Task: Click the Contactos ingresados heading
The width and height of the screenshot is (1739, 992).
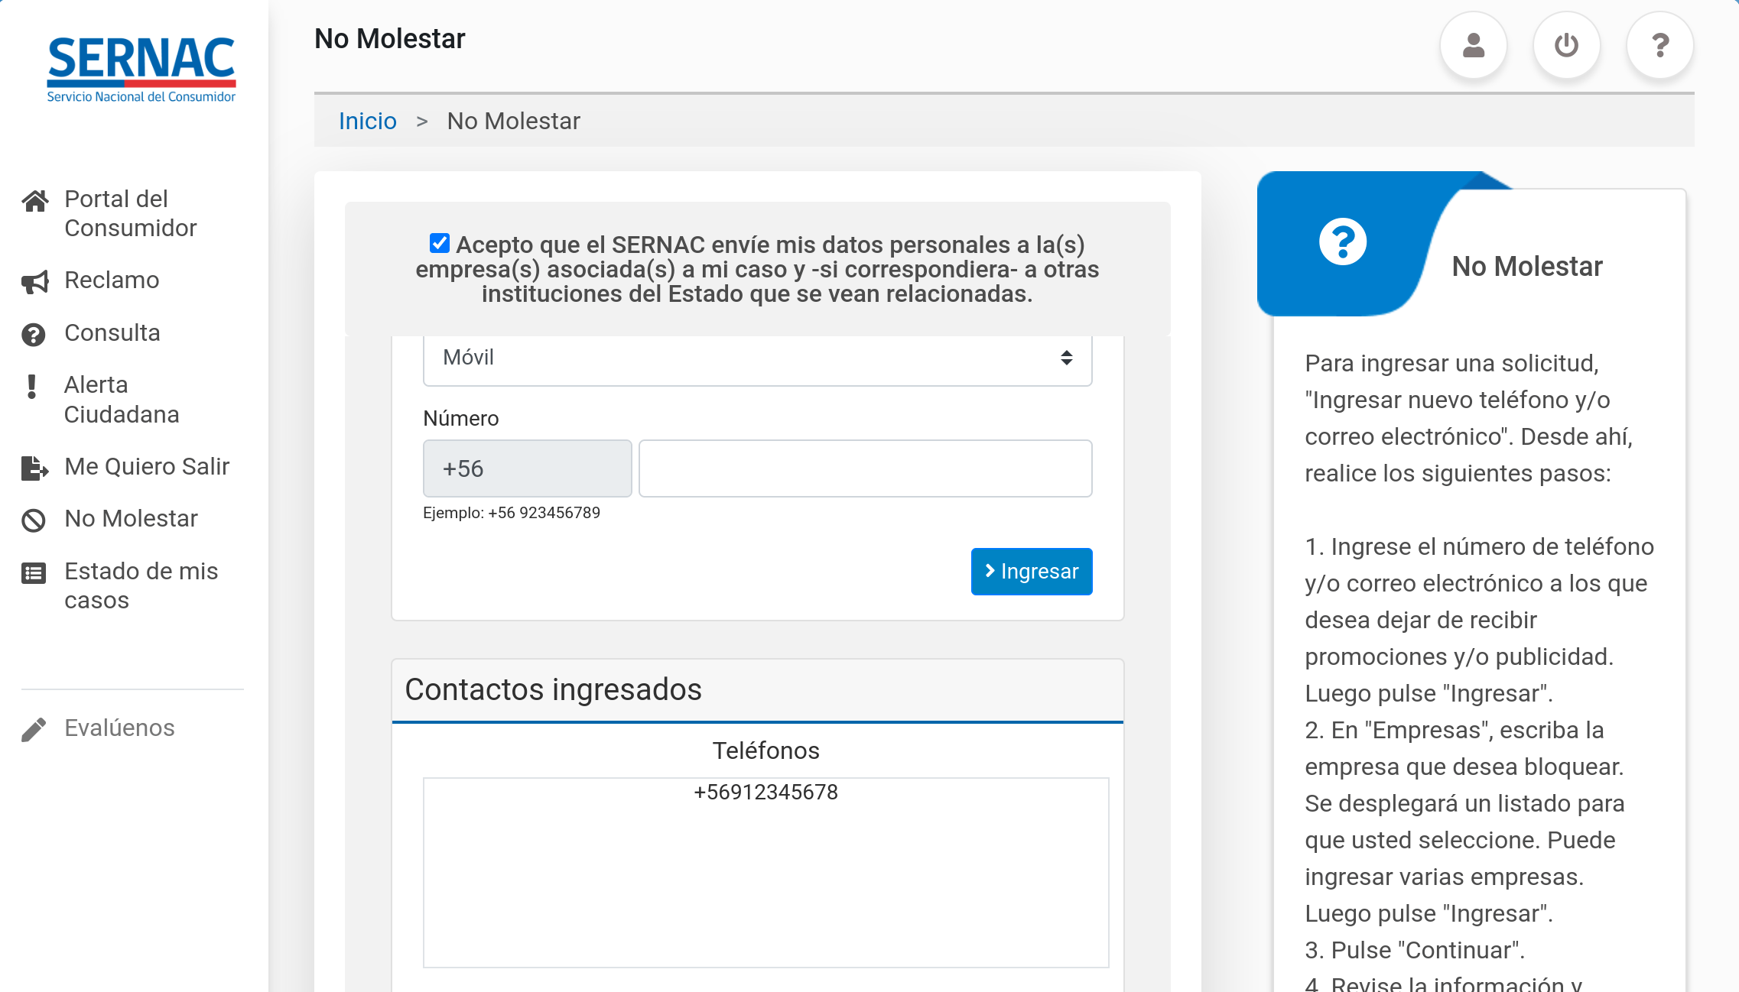Action: [x=553, y=690]
